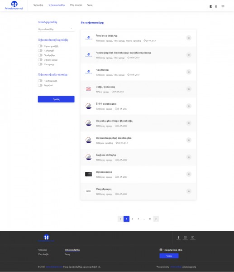The image size is (234, 272).
Task: Click the footer Աշխատանքներ link
Action: pyautogui.click(x=72, y=250)
